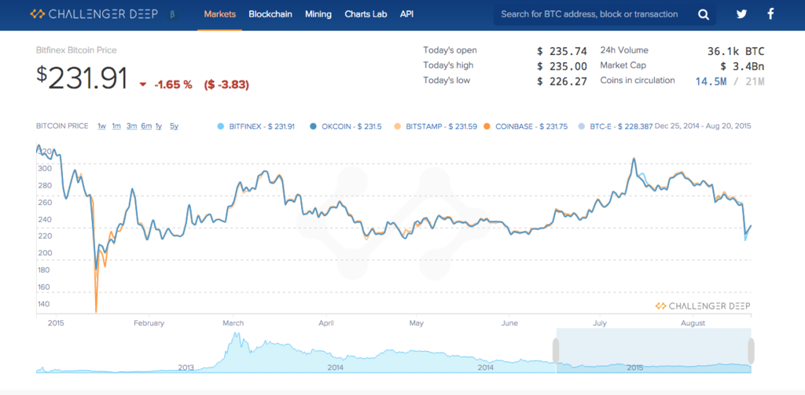Image resolution: width=805 pixels, height=395 pixels.
Task: Click the 2013 area of overview chart
Action: pos(186,368)
